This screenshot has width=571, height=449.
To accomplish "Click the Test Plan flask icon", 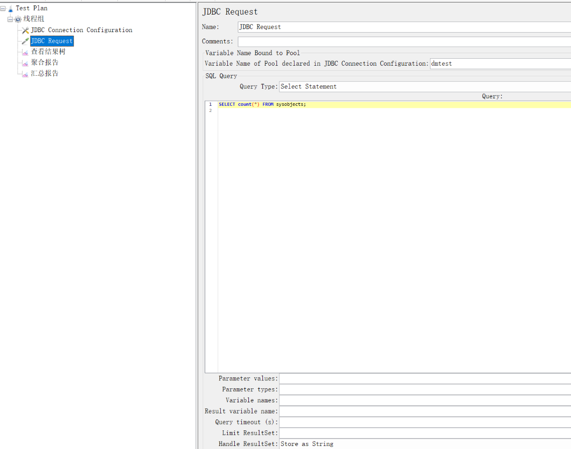I will pyautogui.click(x=11, y=9).
